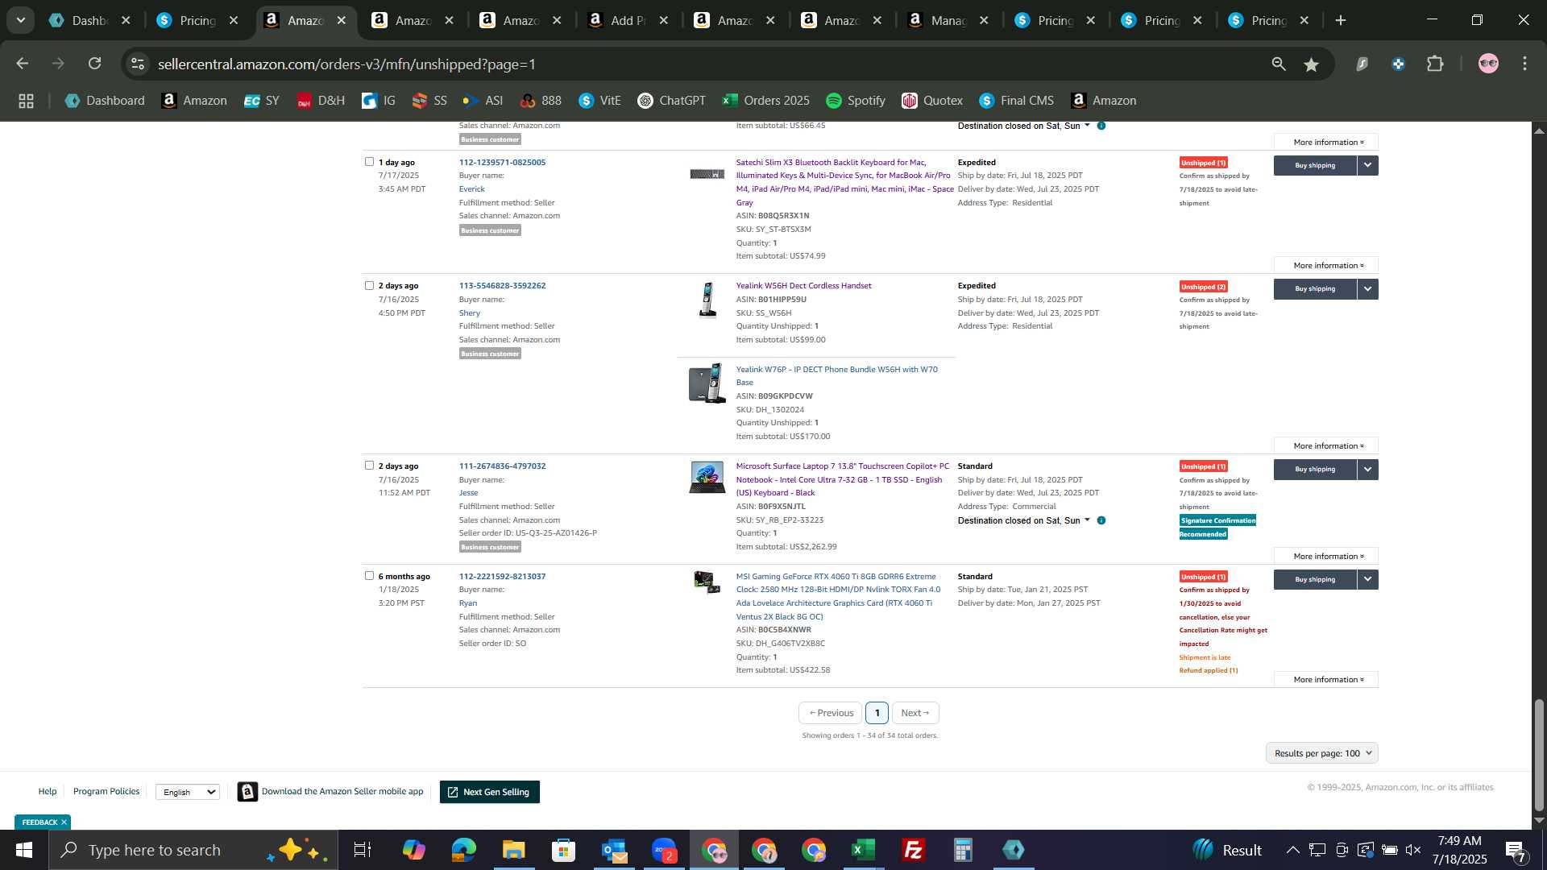Select checkbox for order 113-5546828-3592262
This screenshot has height=870, width=1547.
[x=369, y=285]
